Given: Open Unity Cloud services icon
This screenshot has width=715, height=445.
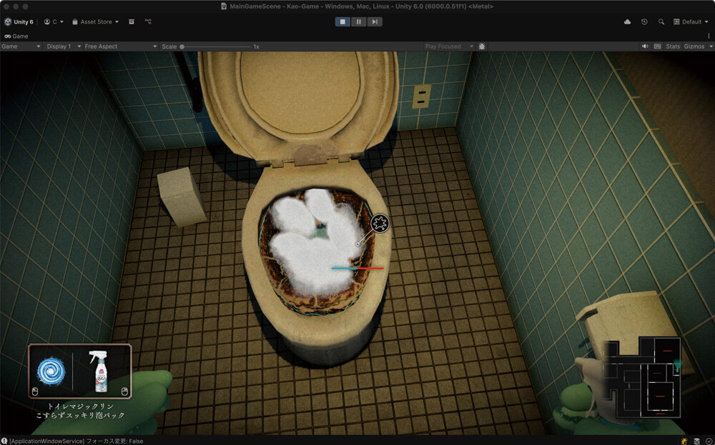Looking at the screenshot, I should click(627, 22).
